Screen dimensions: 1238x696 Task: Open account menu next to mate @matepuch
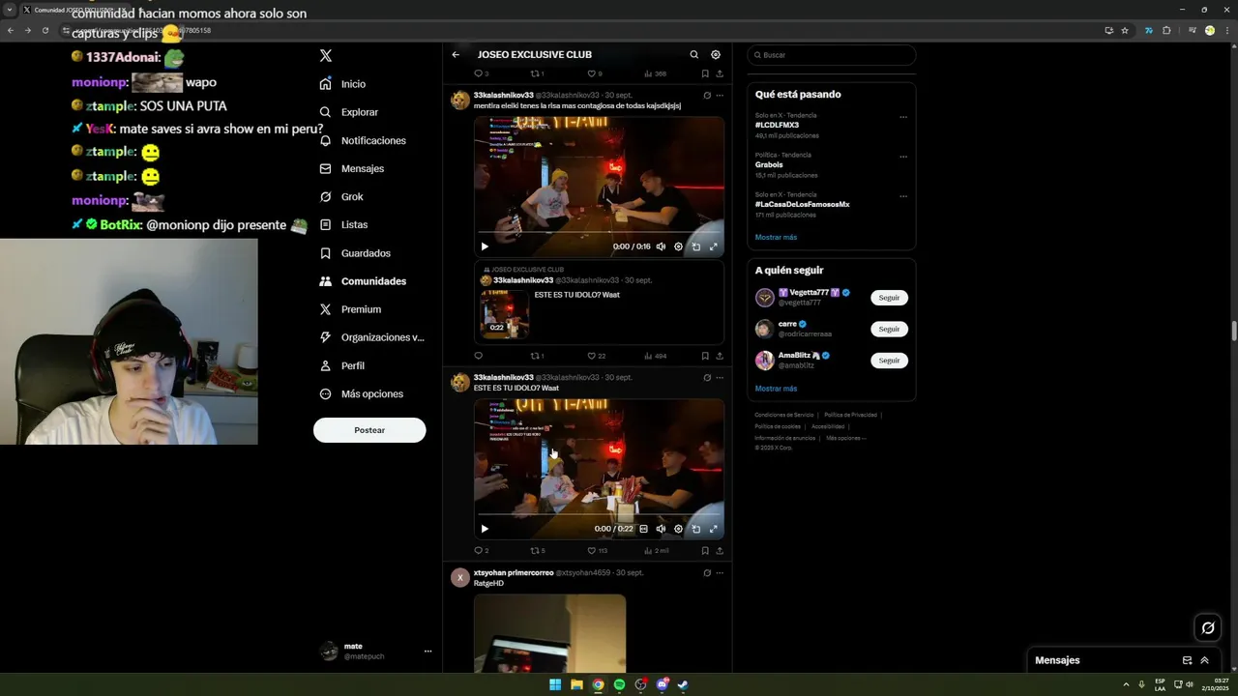[427, 652]
